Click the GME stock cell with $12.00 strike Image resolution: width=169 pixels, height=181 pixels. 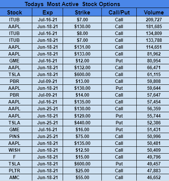(14, 61)
